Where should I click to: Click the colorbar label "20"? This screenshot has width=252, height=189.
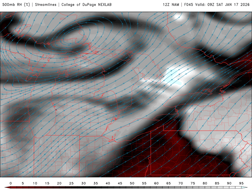click(59, 183)
